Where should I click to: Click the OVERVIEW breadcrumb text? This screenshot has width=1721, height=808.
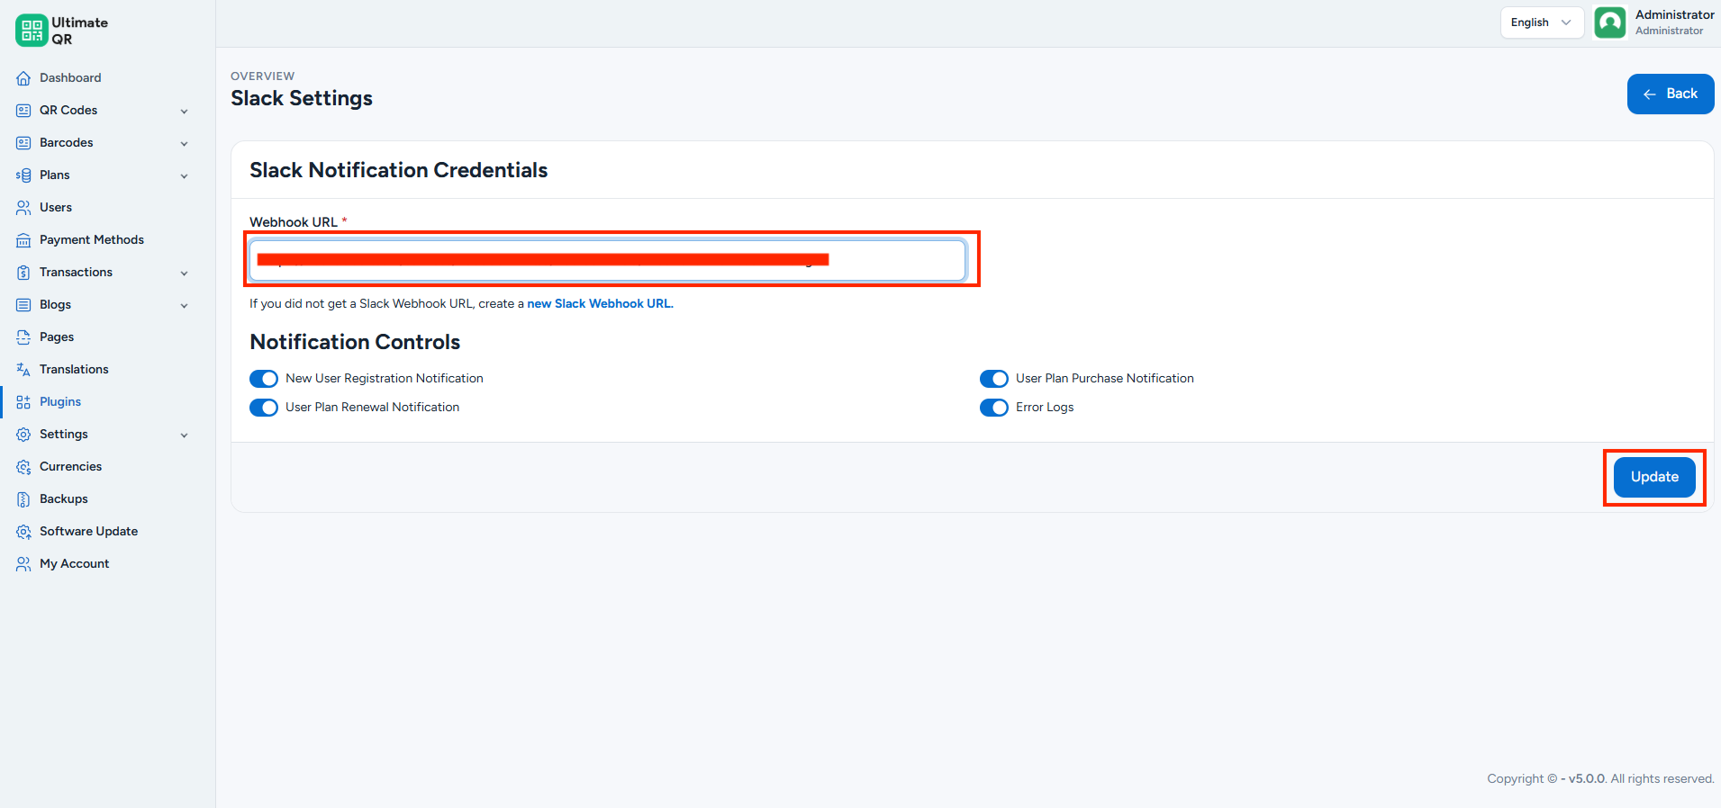[x=262, y=76]
